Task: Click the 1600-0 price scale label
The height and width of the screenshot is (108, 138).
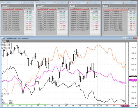Action: pyautogui.click(x=133, y=64)
